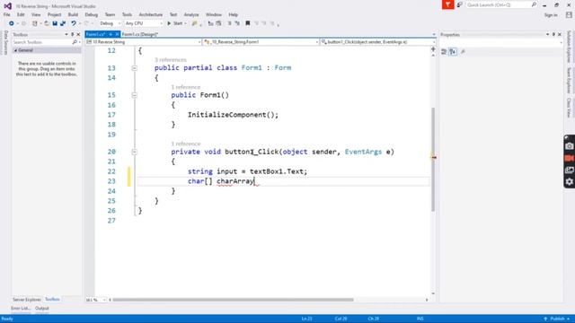
Task: Click the uncomment lines icon
Action: [237, 23]
